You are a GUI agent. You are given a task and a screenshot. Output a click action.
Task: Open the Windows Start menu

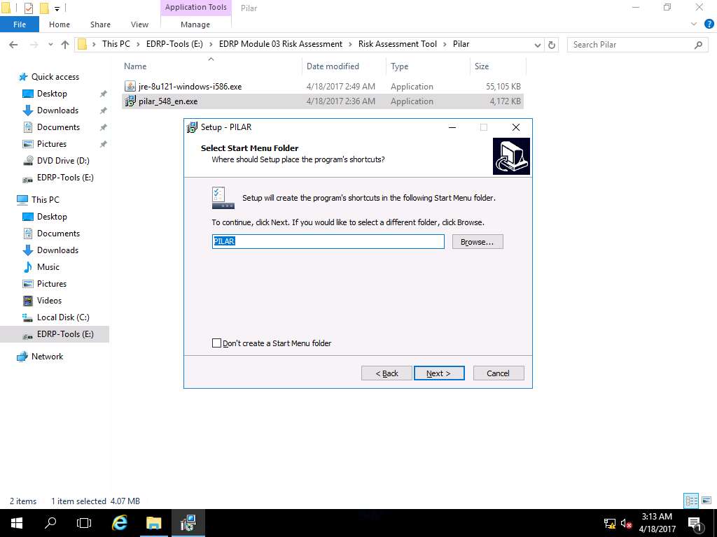pyautogui.click(x=17, y=523)
